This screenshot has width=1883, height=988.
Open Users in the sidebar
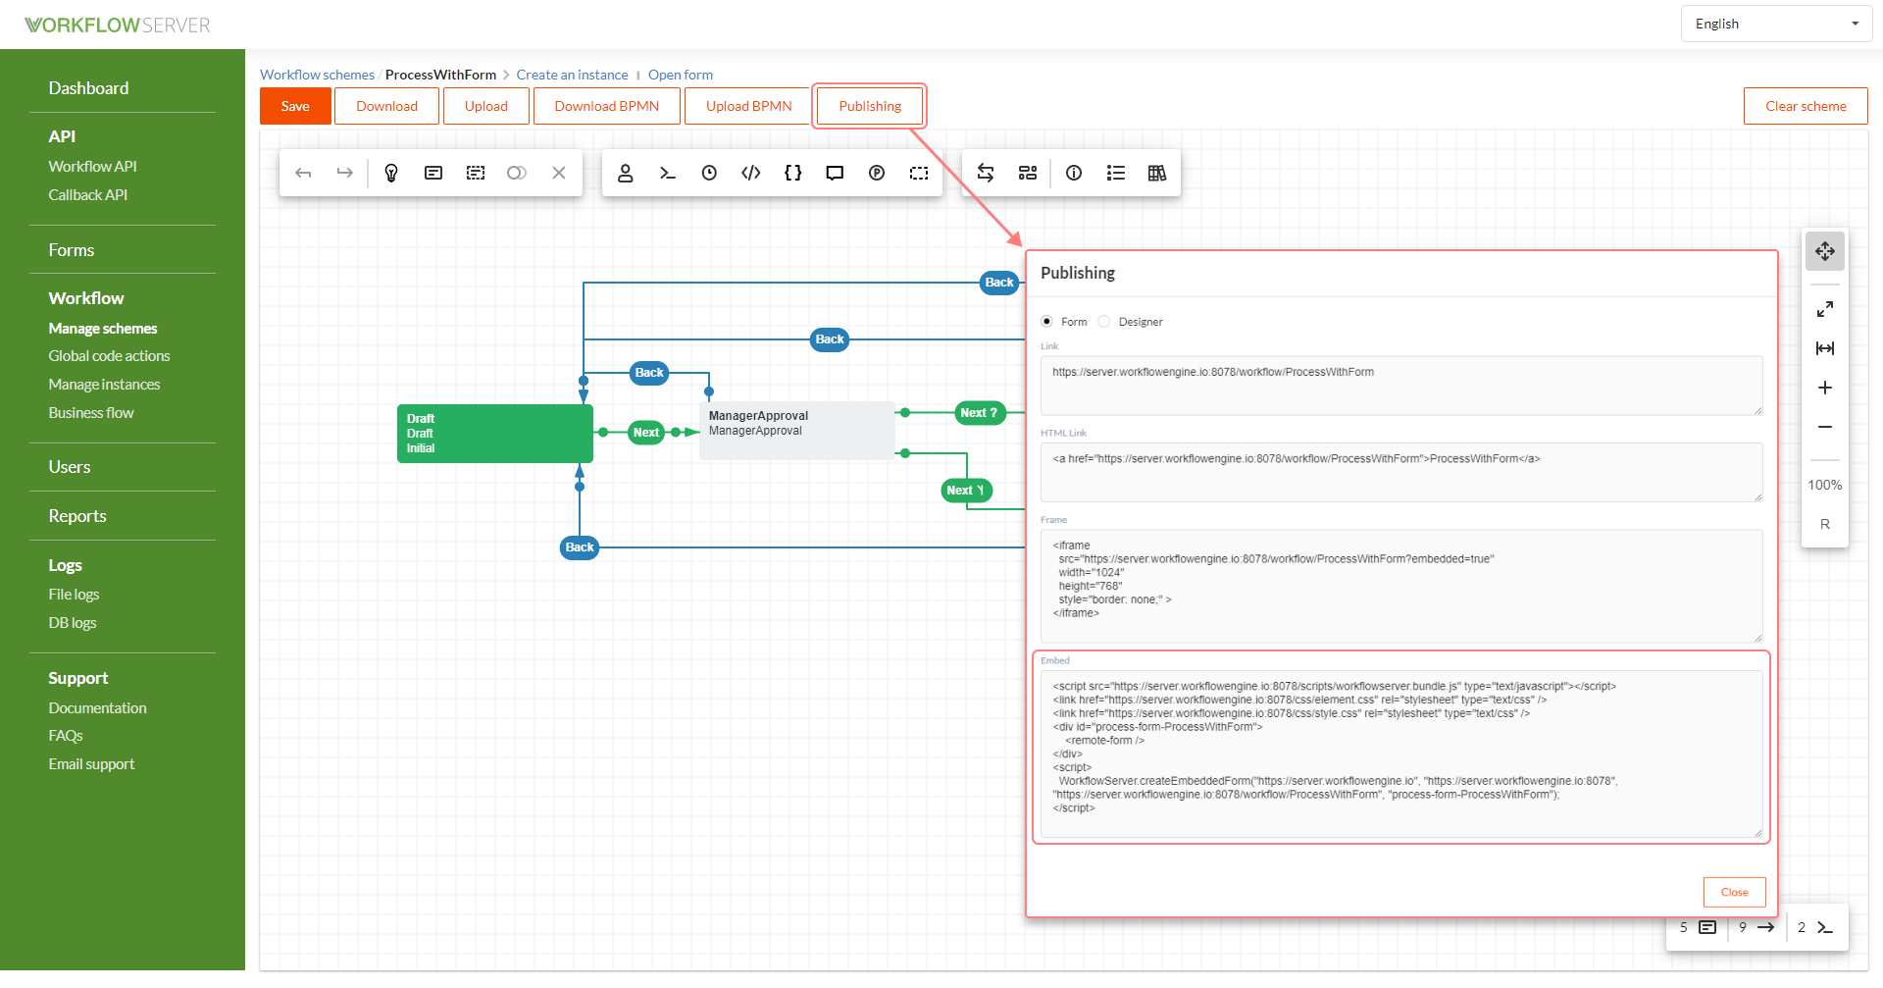70,467
